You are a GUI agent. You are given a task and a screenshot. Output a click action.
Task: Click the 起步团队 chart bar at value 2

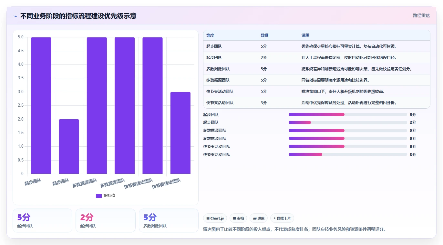coord(69,147)
